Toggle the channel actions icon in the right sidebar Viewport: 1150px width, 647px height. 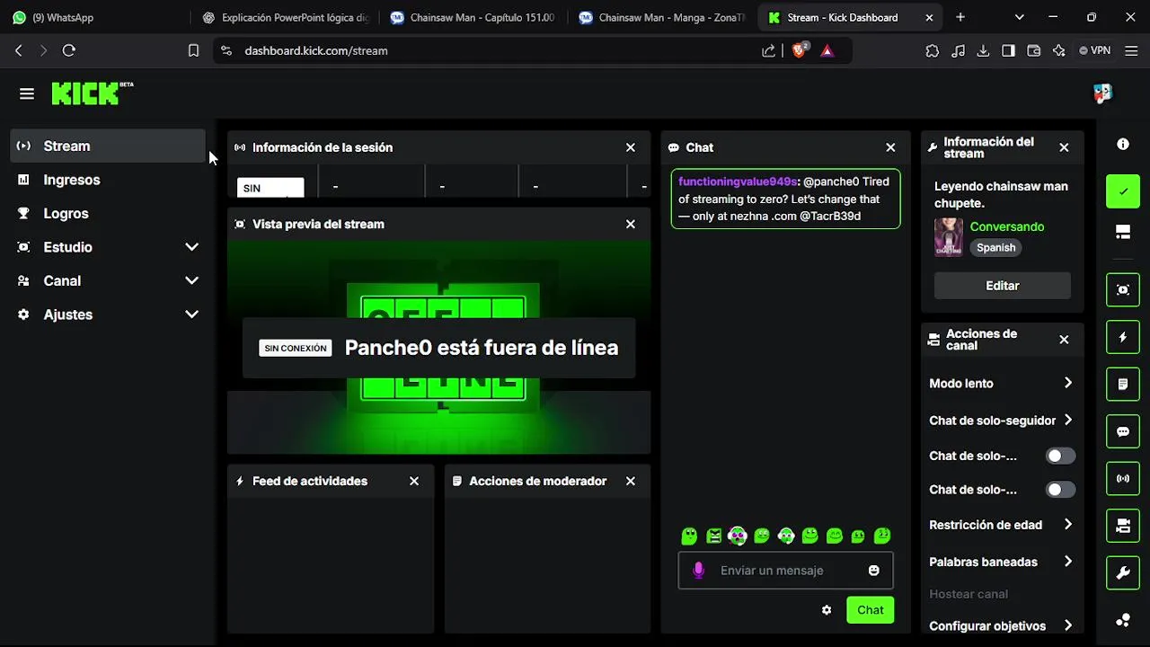coord(1123,526)
